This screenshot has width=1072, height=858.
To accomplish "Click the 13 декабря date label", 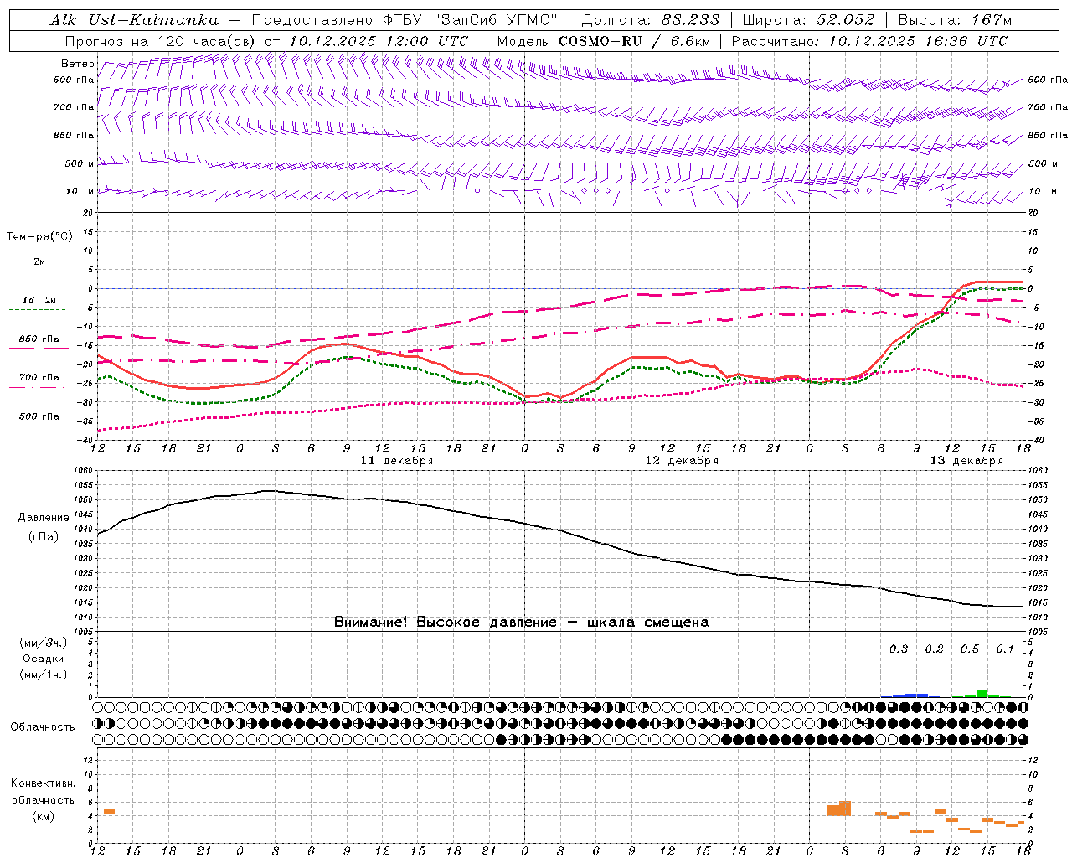I will tap(966, 461).
